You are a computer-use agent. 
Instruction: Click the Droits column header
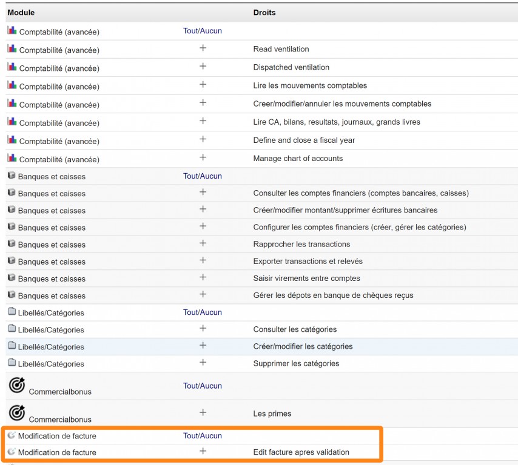click(x=264, y=13)
